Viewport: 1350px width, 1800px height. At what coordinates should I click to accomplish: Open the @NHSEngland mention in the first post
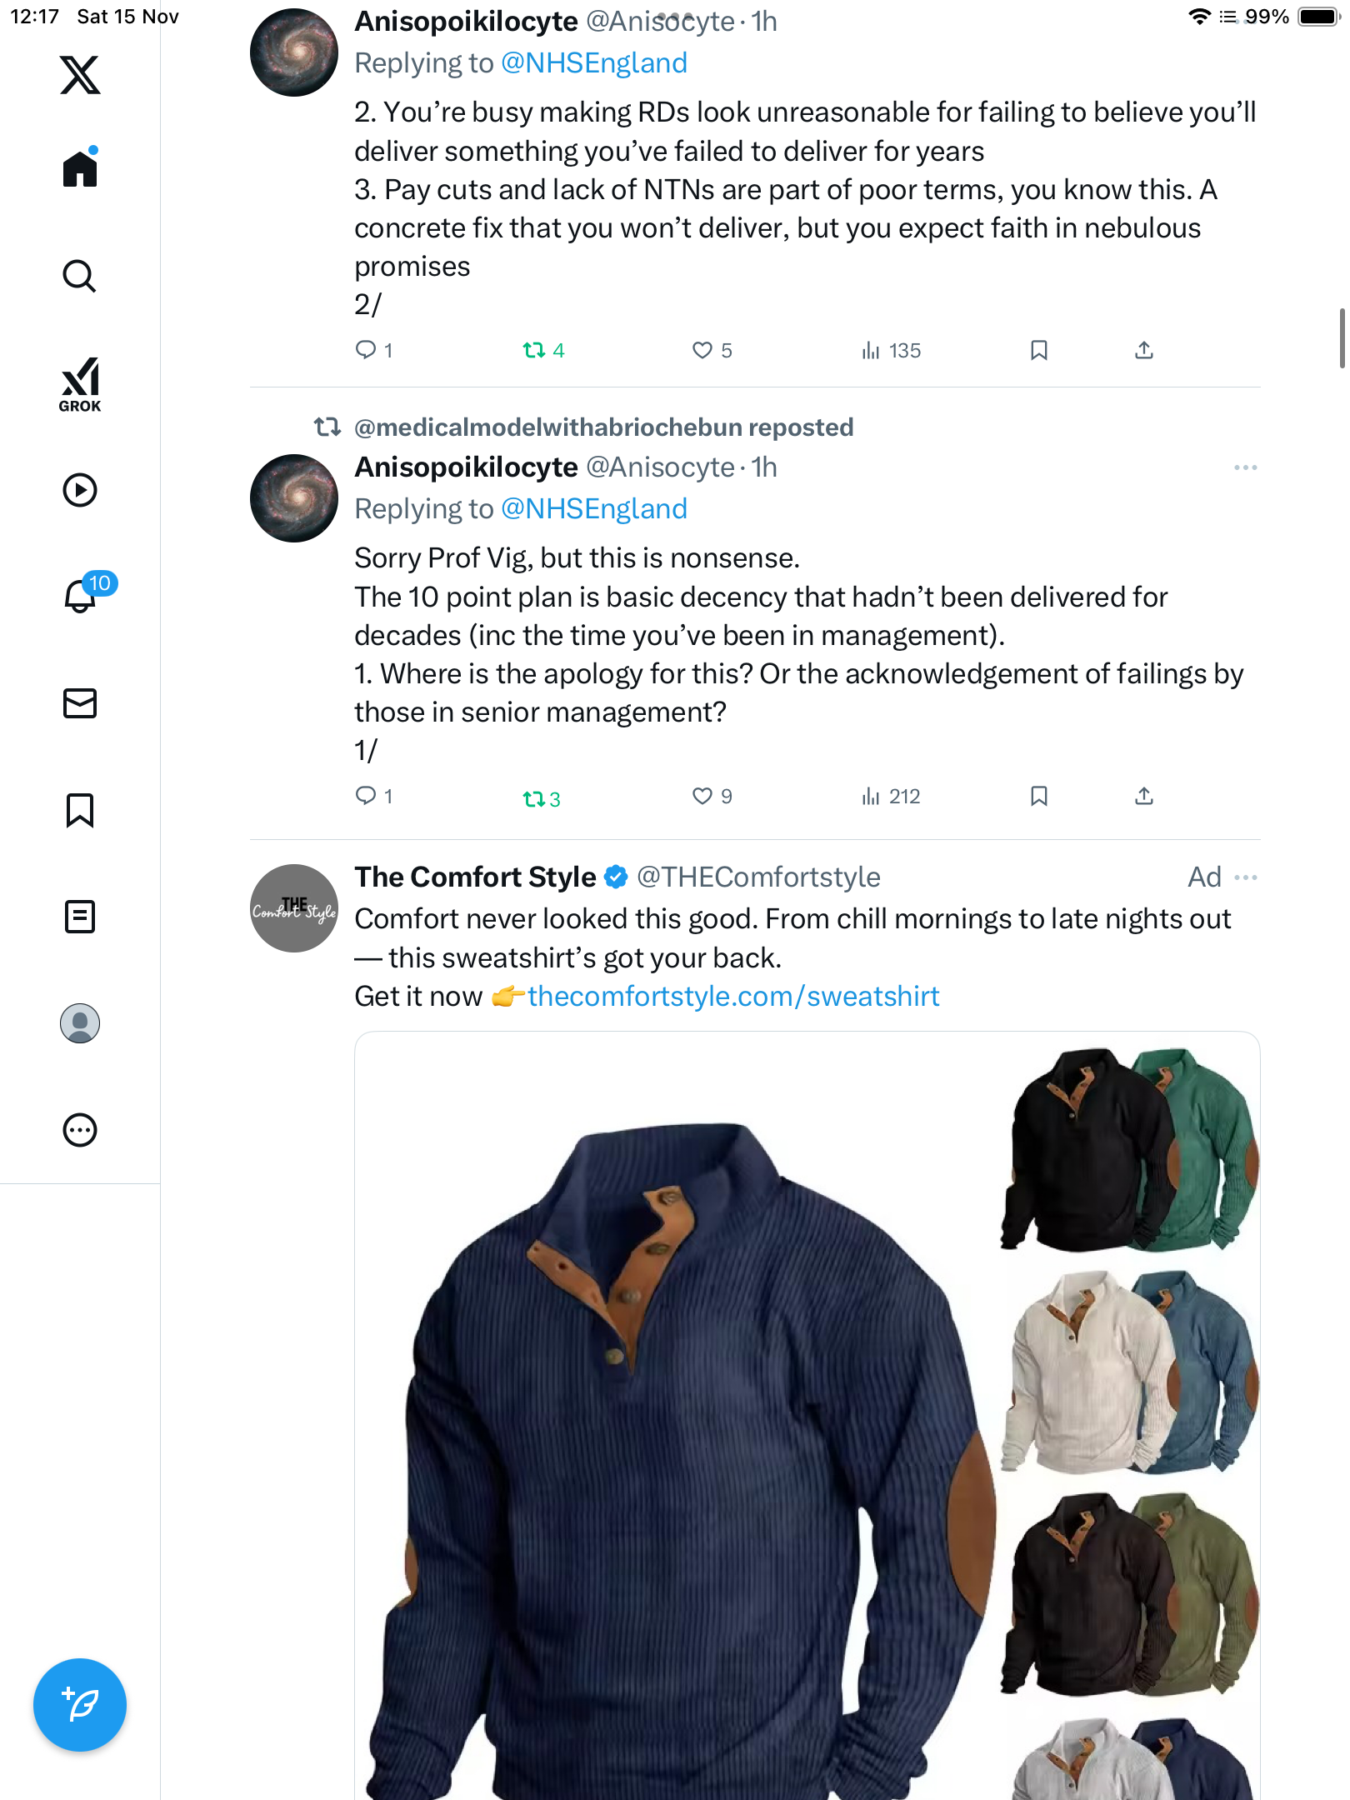pyautogui.click(x=594, y=63)
